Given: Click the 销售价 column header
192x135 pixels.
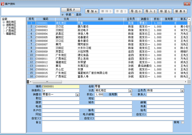Looking at the screenshot, I should point(145,19).
